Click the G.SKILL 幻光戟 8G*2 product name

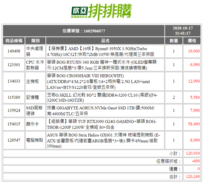tap(102, 97)
